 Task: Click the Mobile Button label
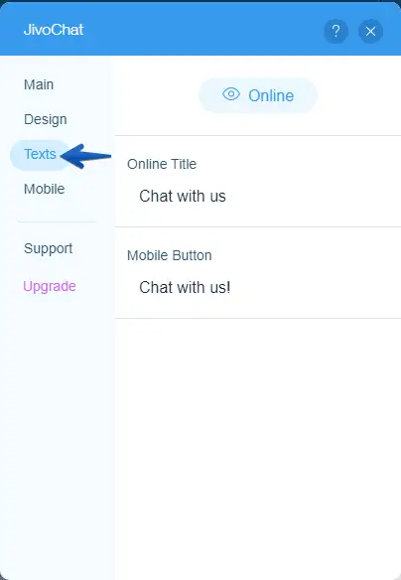pyautogui.click(x=170, y=255)
